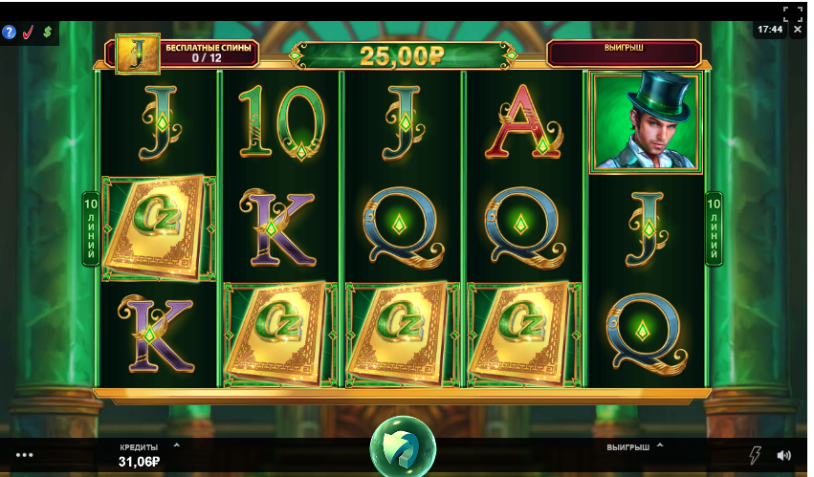Screen dimensions: 814x477
Task: Close the game window with X
Action: point(798,30)
